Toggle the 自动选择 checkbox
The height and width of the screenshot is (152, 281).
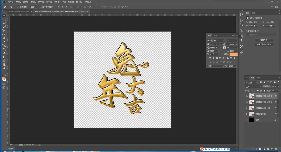[18, 7]
